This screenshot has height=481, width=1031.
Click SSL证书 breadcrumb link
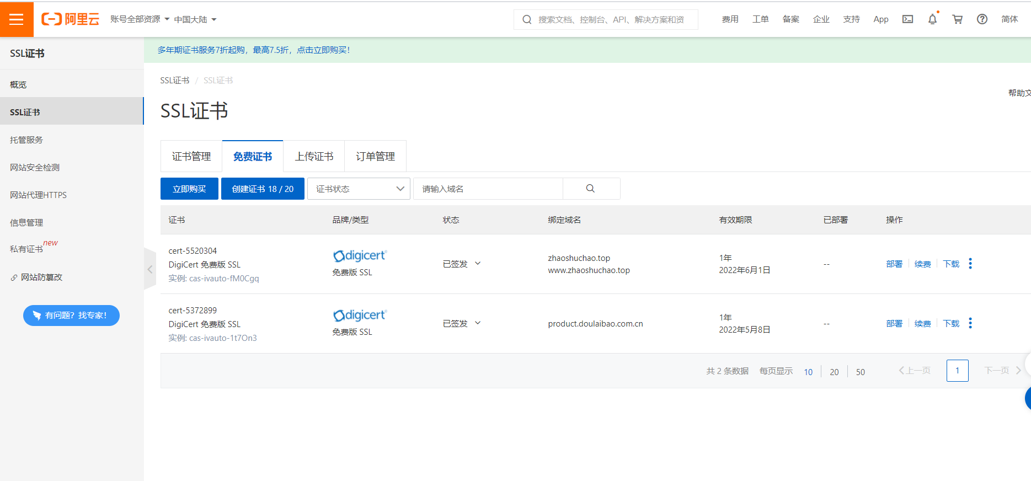[x=175, y=81]
